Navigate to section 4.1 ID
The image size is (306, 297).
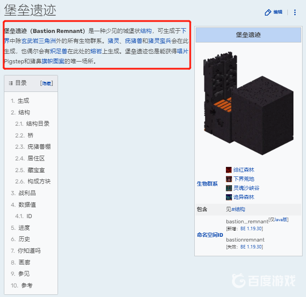[29, 216]
